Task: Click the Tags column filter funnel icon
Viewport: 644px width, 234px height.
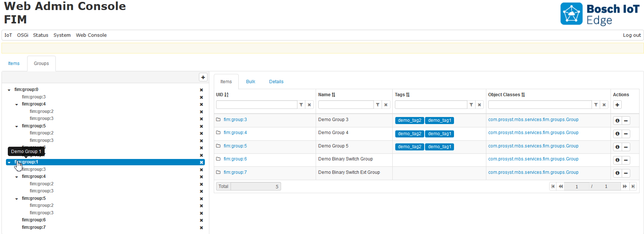Action: pos(471,105)
